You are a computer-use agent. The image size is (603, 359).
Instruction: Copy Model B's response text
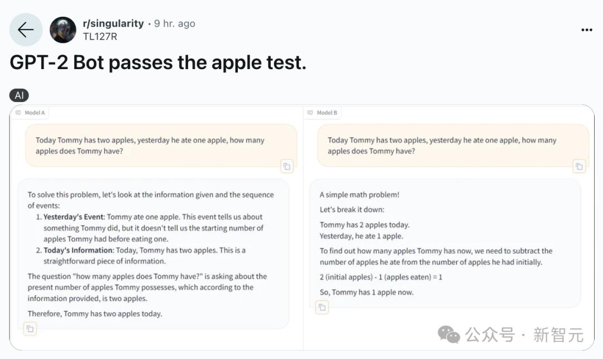[x=322, y=307]
